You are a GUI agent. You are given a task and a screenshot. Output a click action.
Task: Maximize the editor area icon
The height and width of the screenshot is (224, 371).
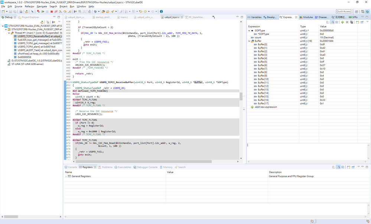(242, 17)
